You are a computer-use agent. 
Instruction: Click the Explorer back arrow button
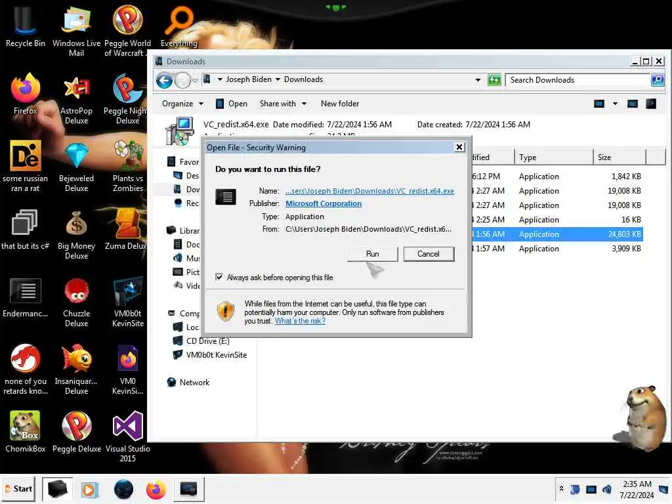click(x=164, y=80)
